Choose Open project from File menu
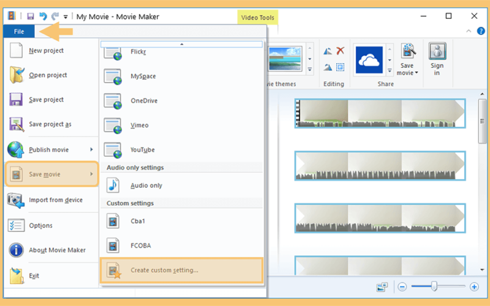 point(51,75)
